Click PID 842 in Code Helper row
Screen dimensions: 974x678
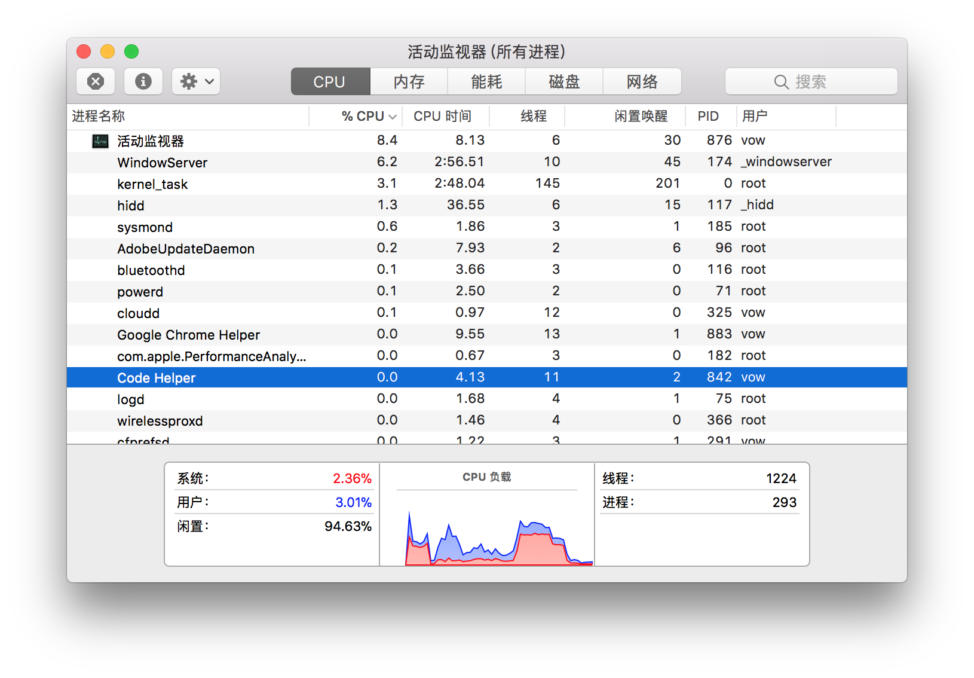click(x=719, y=377)
